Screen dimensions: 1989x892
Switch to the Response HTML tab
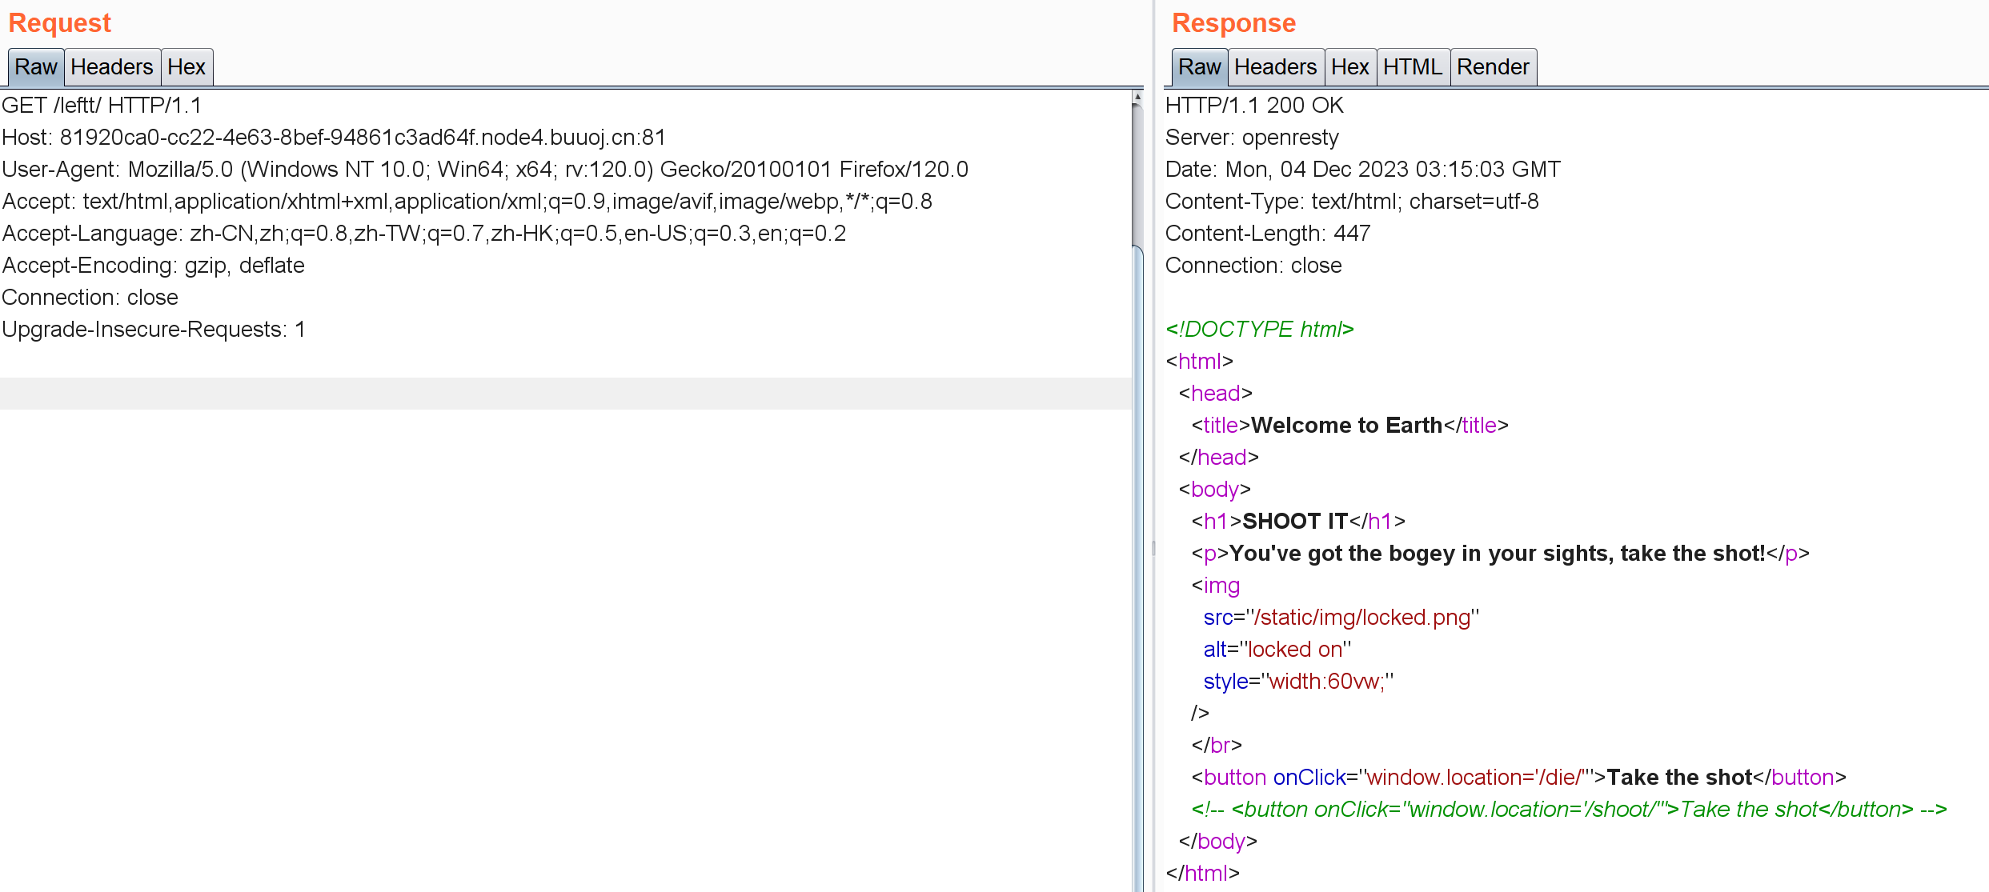click(x=1413, y=67)
